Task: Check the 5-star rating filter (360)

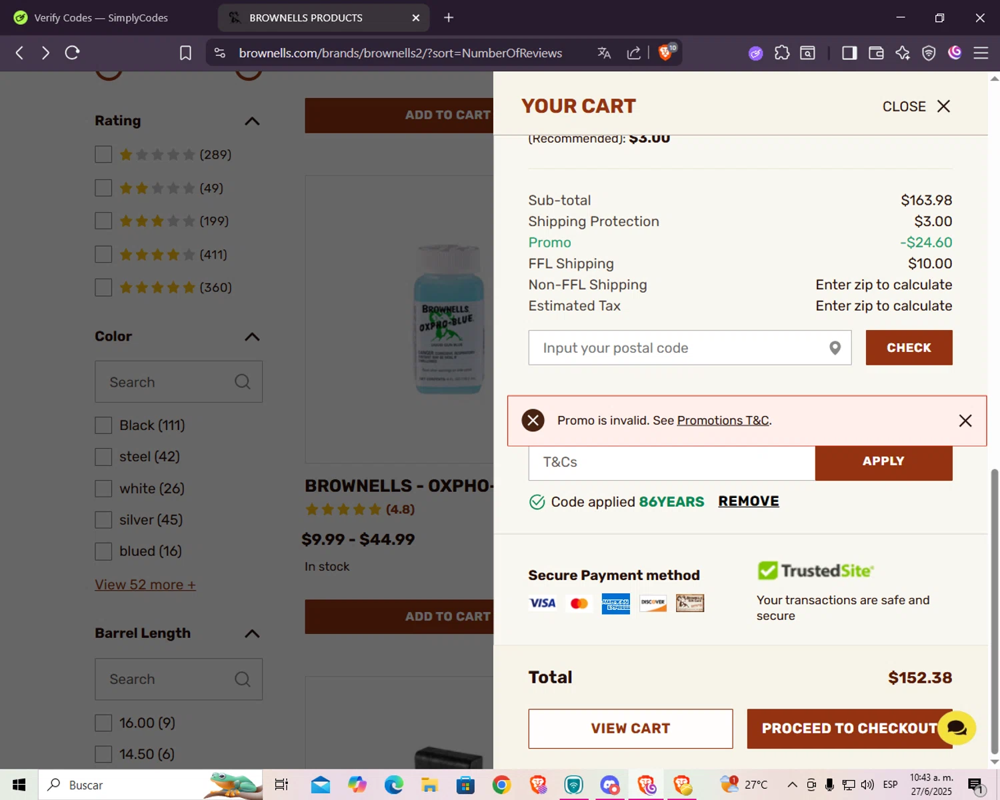Action: coord(103,287)
